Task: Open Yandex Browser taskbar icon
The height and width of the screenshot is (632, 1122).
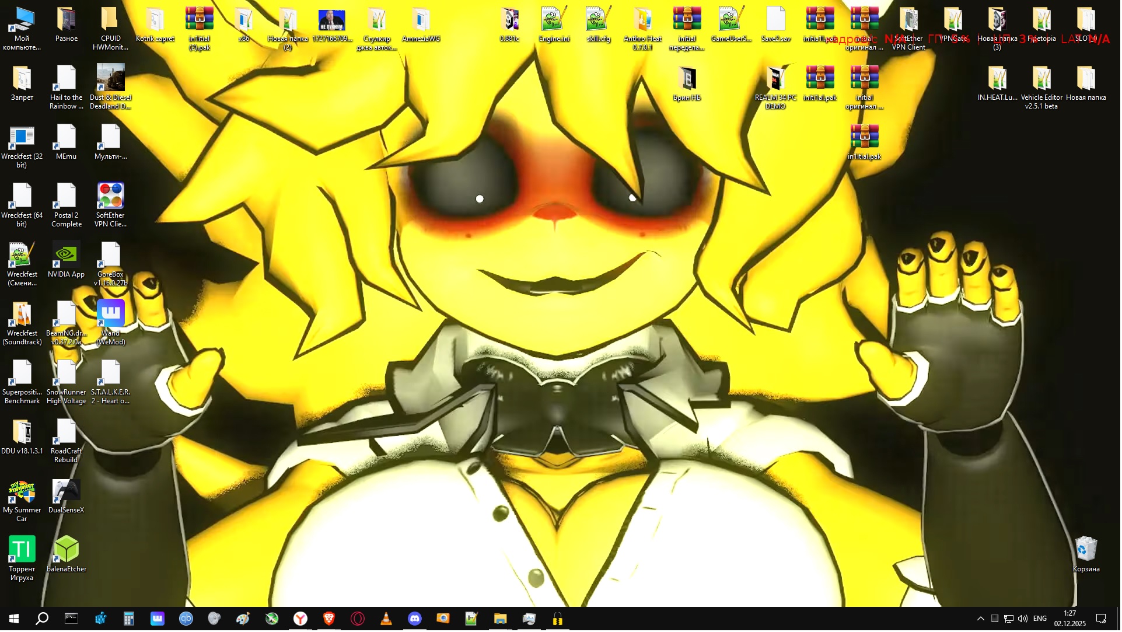Action: [300, 620]
